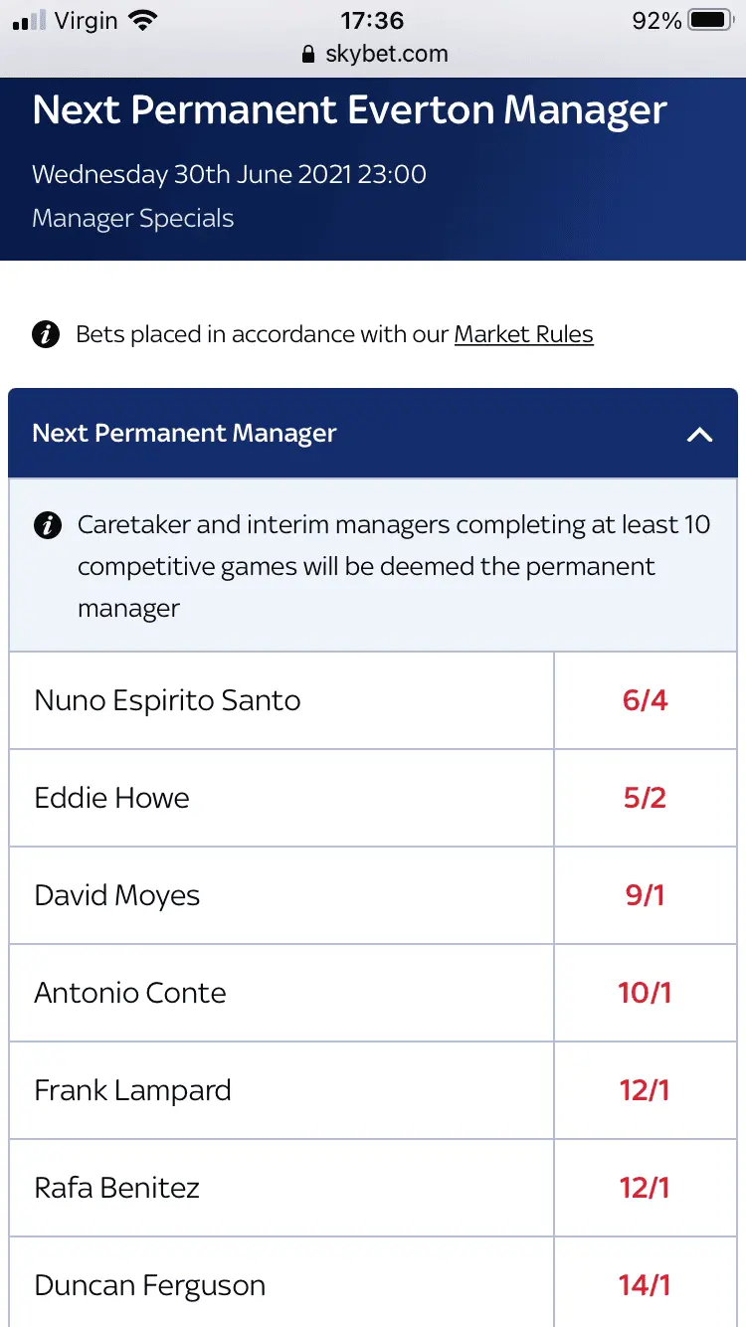
Task: Pick David Moyes at 9/1
Action: (645, 895)
